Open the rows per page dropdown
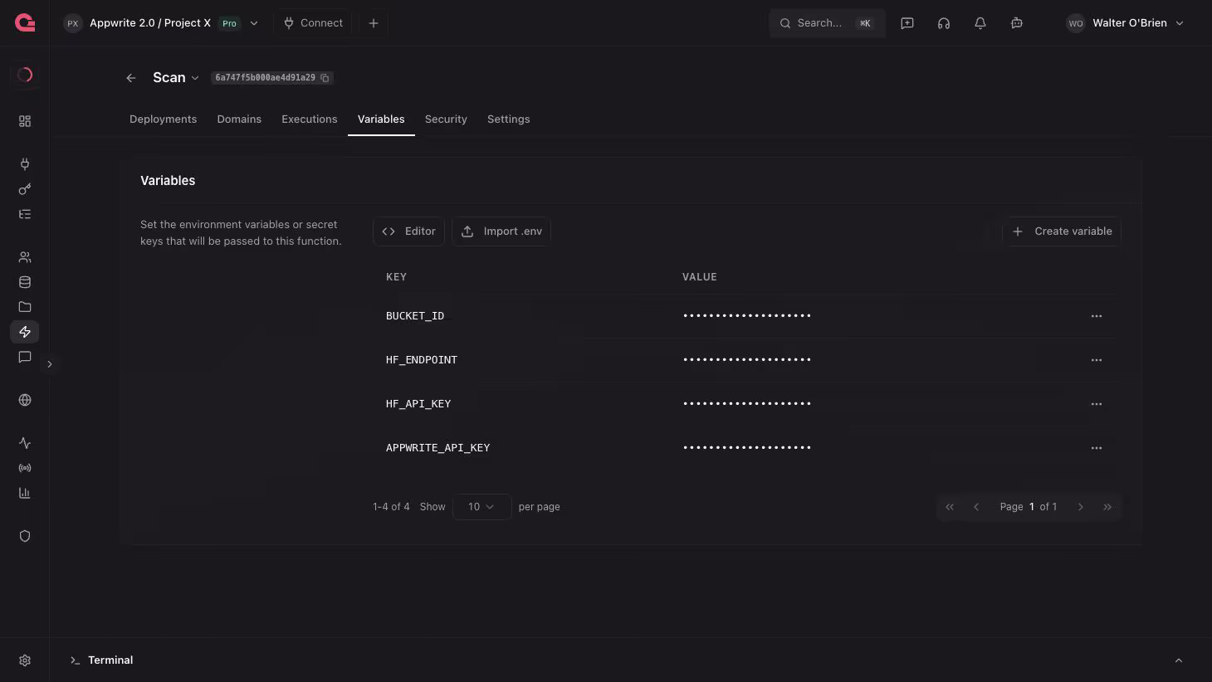 (481, 507)
